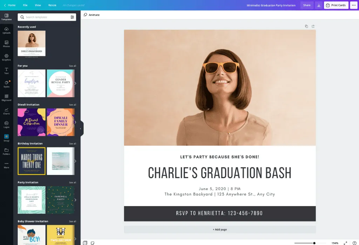Image resolution: width=359 pixels, height=245 pixels.
Task: Open the Emoji sidebar tab
Action: 6,138
